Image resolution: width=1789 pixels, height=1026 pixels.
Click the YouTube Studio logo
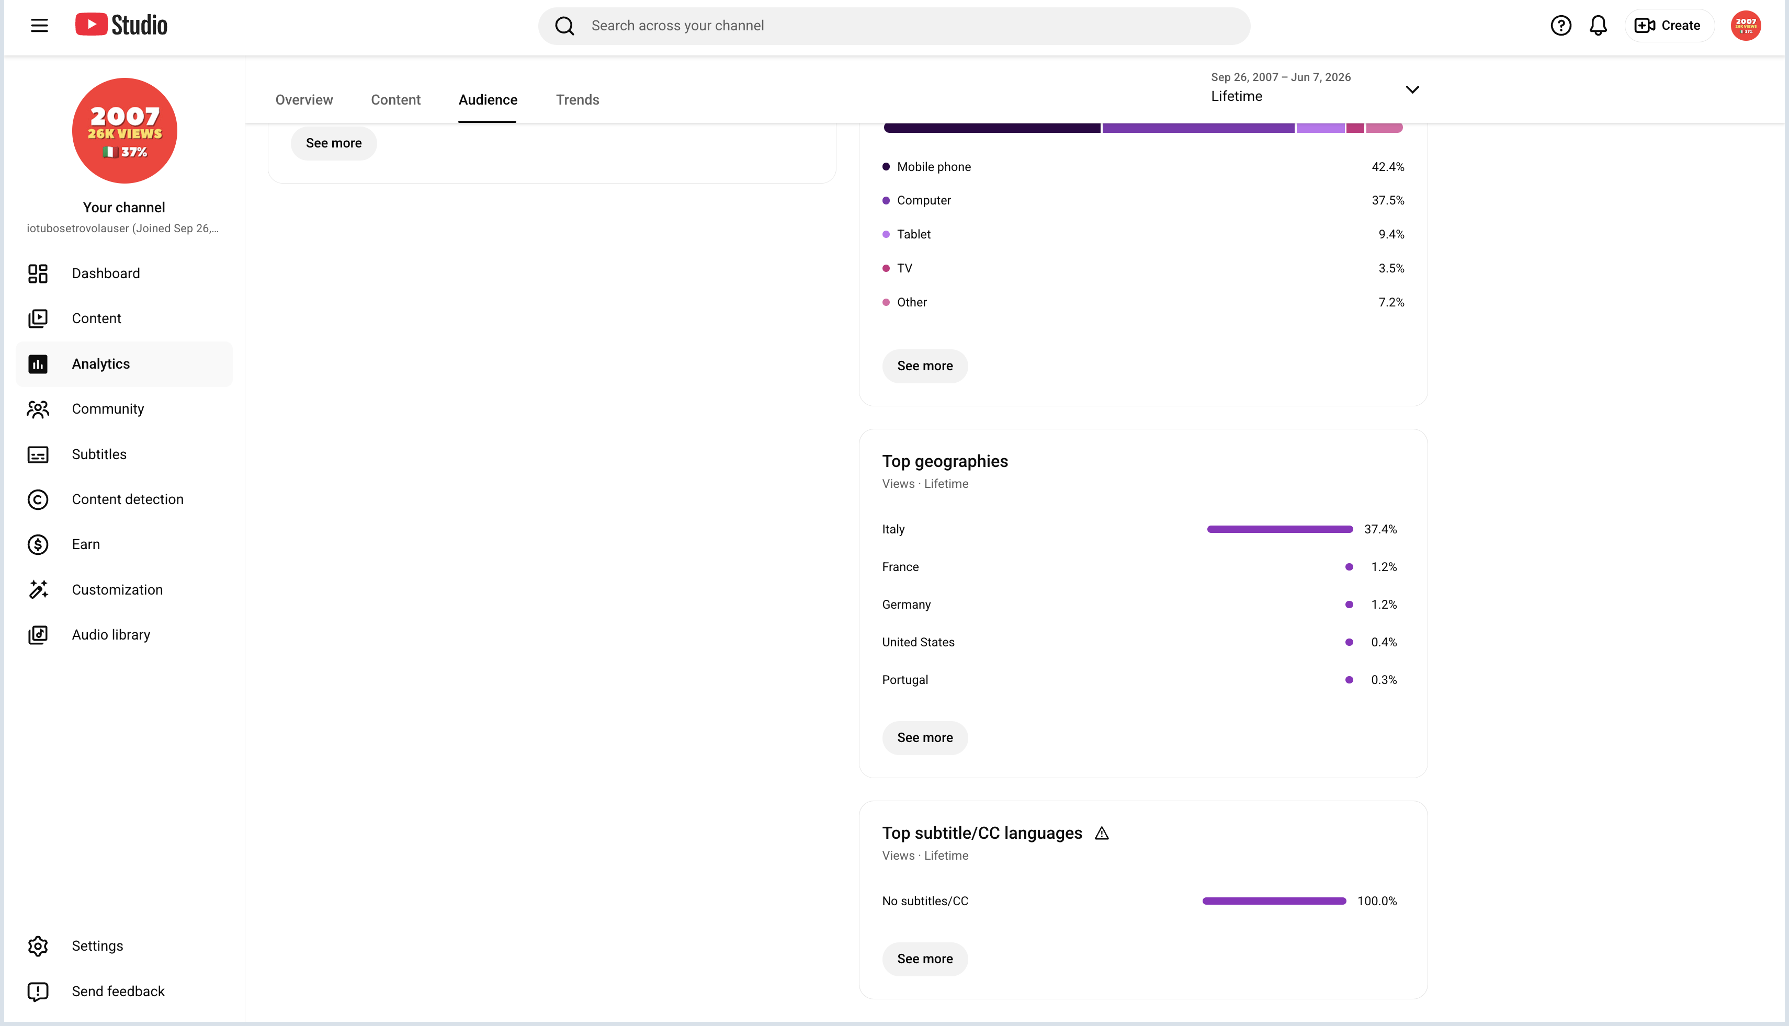click(121, 25)
